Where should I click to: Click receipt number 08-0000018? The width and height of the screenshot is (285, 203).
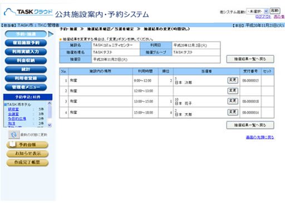coord(250,101)
